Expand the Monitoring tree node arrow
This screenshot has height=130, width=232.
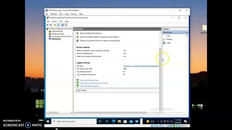pyautogui.click(x=47, y=39)
